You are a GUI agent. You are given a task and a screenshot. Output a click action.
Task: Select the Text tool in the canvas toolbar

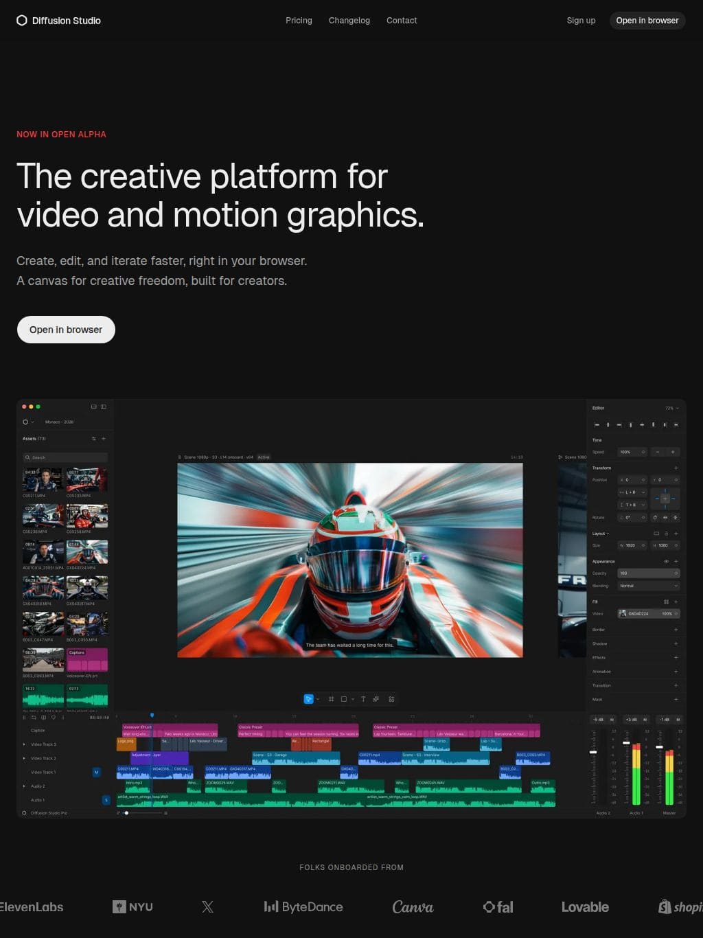coord(363,699)
